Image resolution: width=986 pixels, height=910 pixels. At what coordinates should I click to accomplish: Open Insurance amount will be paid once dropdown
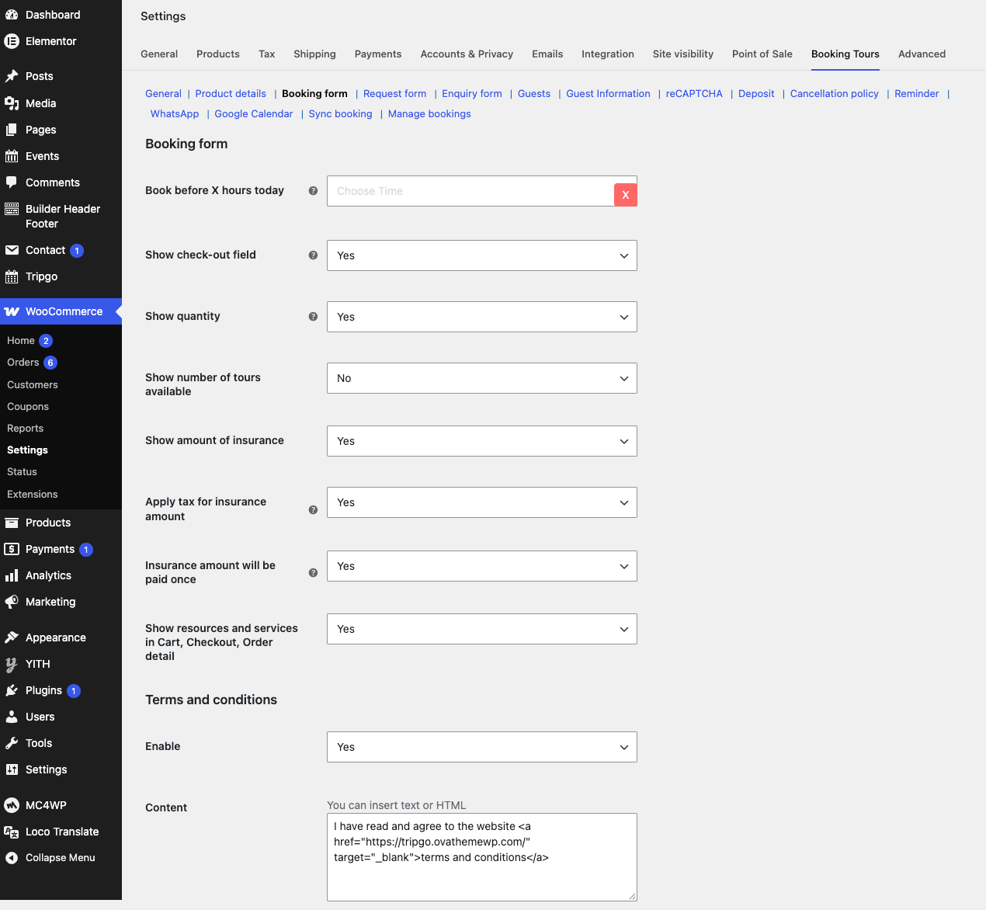click(482, 566)
